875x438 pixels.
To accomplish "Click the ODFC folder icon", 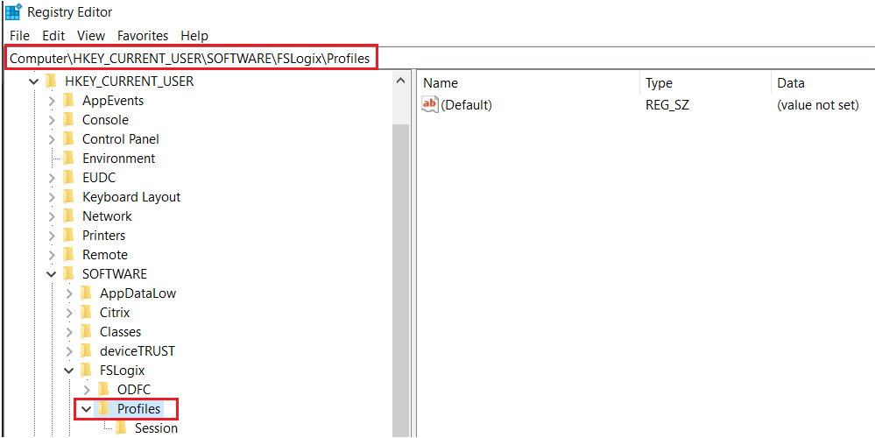I will [103, 390].
